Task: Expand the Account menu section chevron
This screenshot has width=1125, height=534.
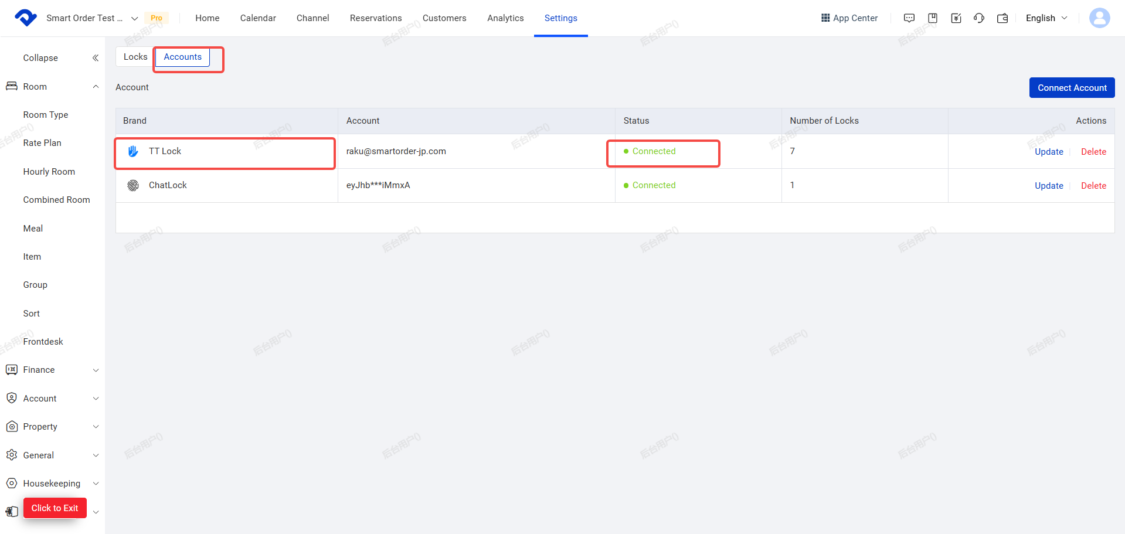Action: [96, 399]
